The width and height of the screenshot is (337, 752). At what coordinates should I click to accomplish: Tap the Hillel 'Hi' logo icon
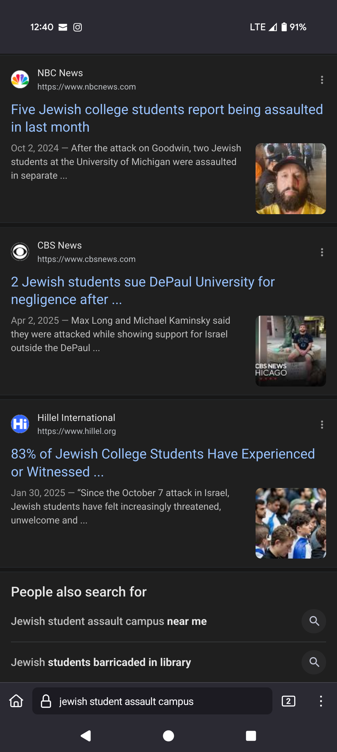[x=20, y=424]
